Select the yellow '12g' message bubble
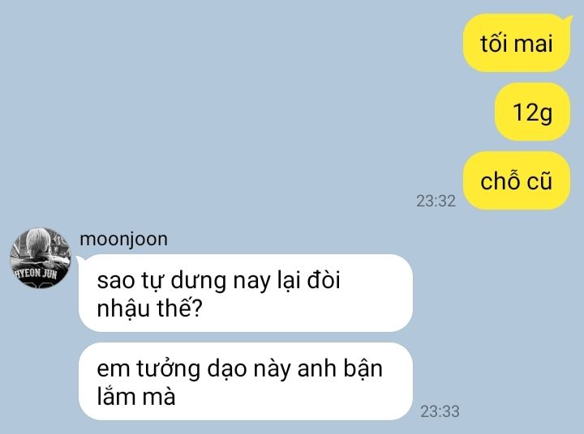 [x=532, y=112]
